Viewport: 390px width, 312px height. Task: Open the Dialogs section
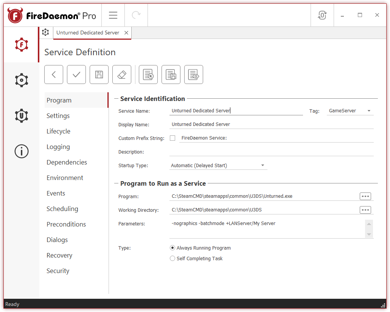click(x=76, y=240)
